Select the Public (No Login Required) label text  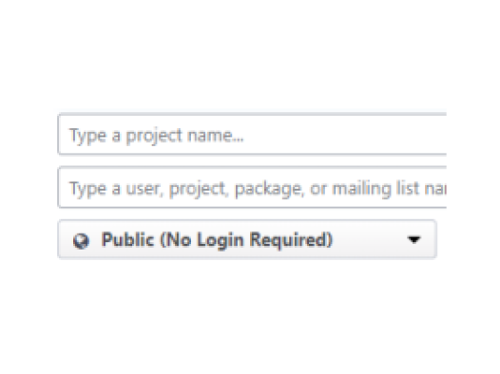pyautogui.click(x=217, y=239)
